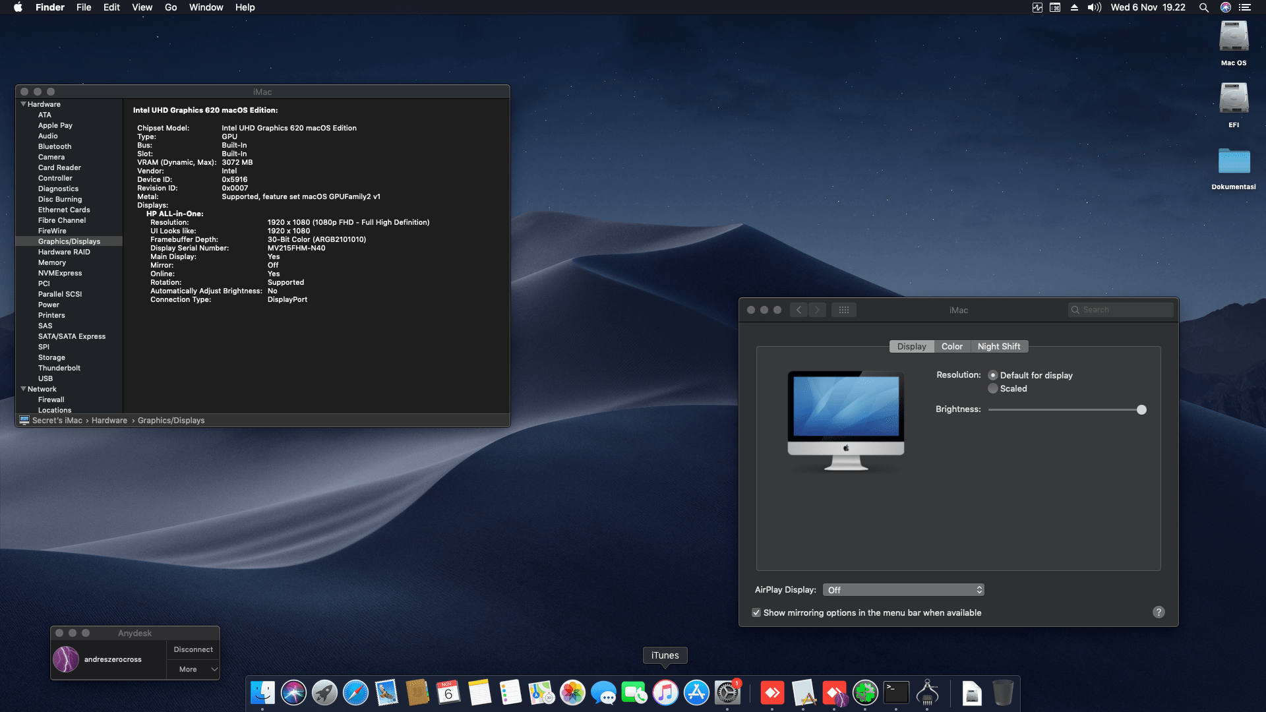Launch Safari from the Dock

pyautogui.click(x=355, y=693)
